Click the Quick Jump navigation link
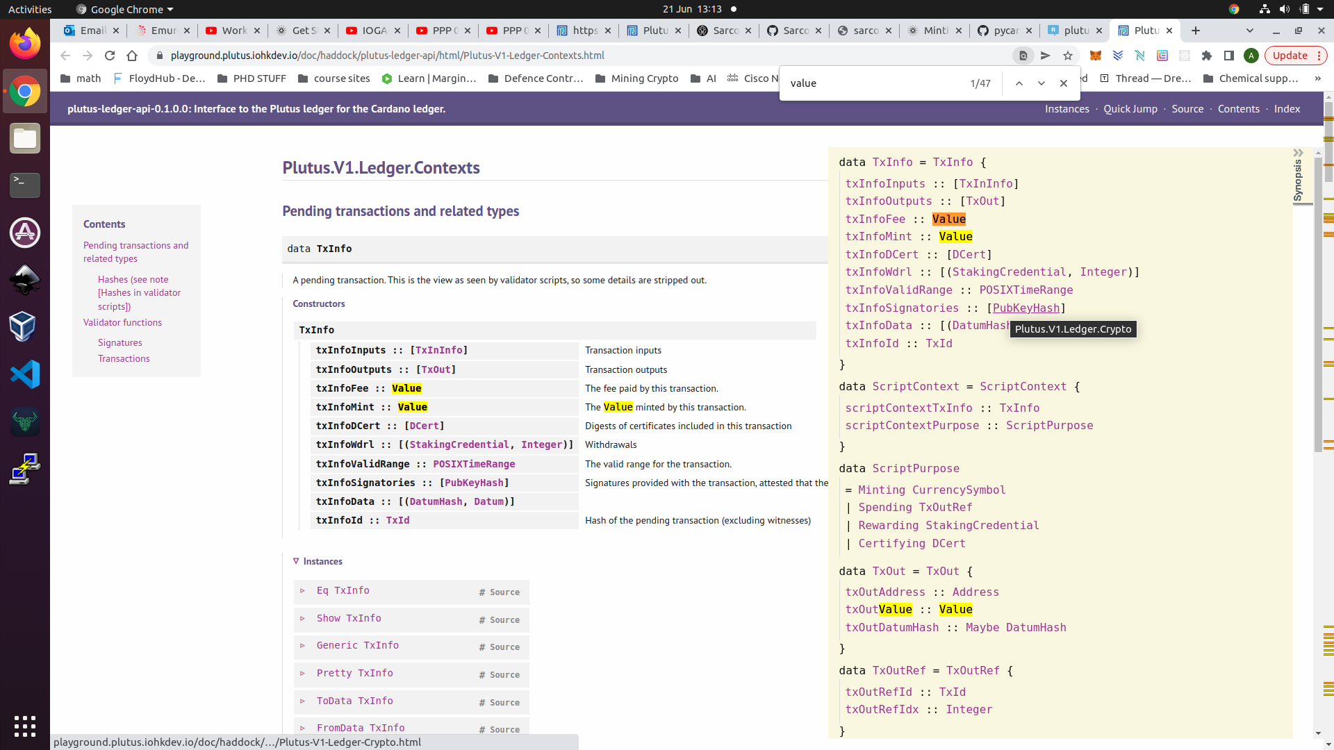The width and height of the screenshot is (1334, 750). [1130, 108]
